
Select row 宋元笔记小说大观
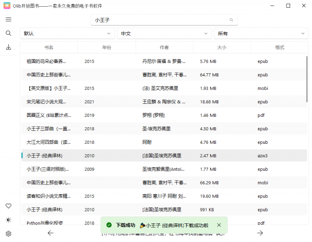pos(164,102)
